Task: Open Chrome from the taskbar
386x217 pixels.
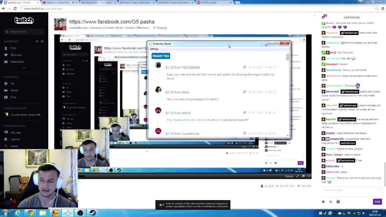Action: tap(30, 213)
